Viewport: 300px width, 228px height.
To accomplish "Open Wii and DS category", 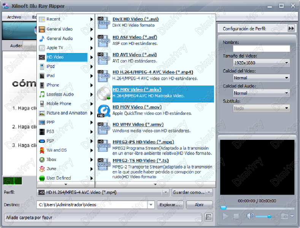I will click(66, 150).
